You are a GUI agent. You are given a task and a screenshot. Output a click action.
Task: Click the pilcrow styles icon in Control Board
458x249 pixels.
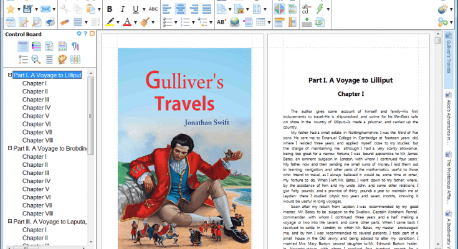pos(75,47)
